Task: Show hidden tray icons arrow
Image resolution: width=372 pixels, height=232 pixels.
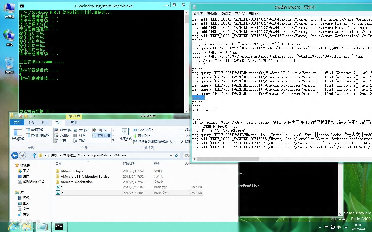Action: tap(320, 227)
